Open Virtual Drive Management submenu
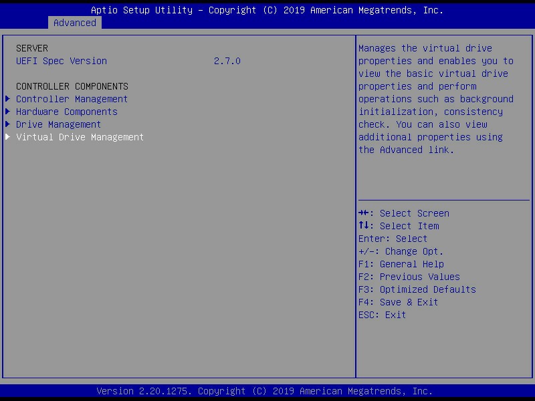535x401 pixels. pos(80,137)
